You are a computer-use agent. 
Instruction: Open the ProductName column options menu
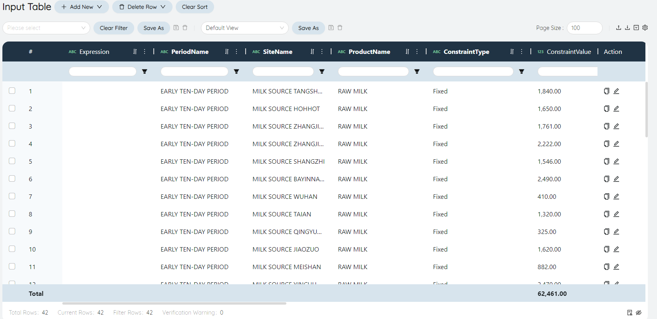417,52
